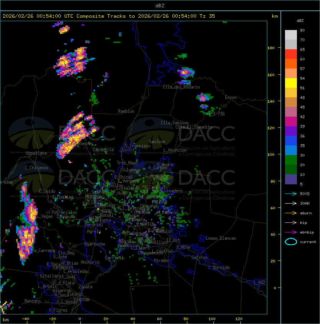Click the 'Tz 35' value in the header

click(x=207, y=16)
